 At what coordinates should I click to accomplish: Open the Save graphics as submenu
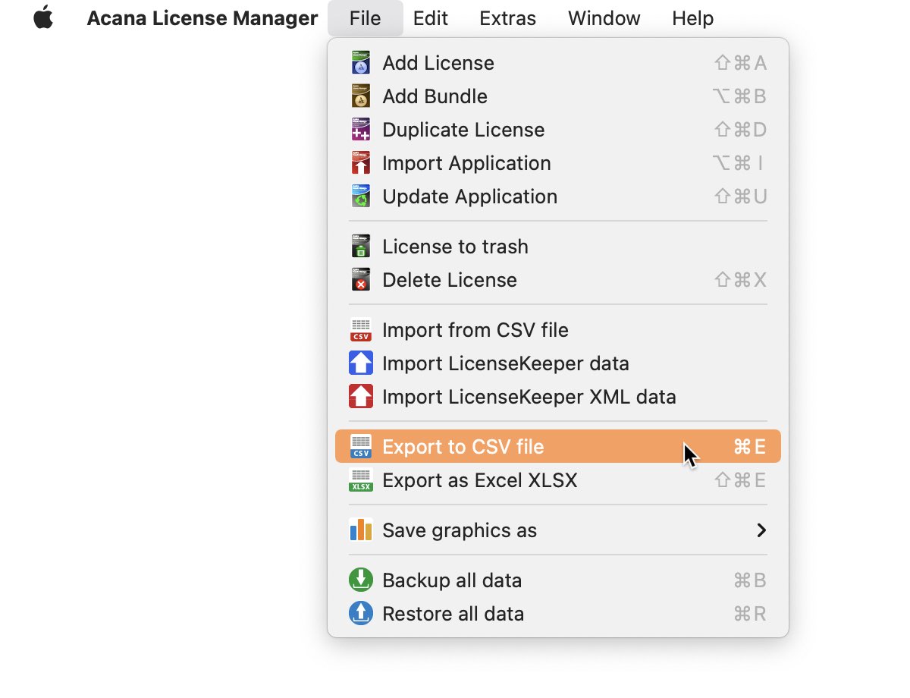tap(558, 530)
